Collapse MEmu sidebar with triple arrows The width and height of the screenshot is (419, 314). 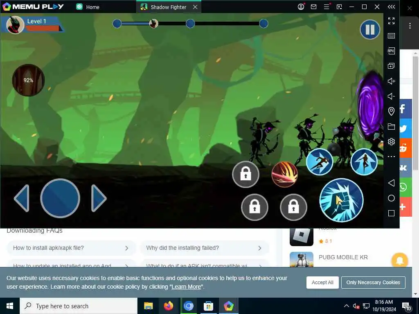point(391,7)
